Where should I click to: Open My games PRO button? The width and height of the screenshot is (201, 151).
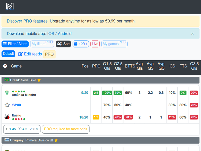pyautogui.click(x=114, y=44)
